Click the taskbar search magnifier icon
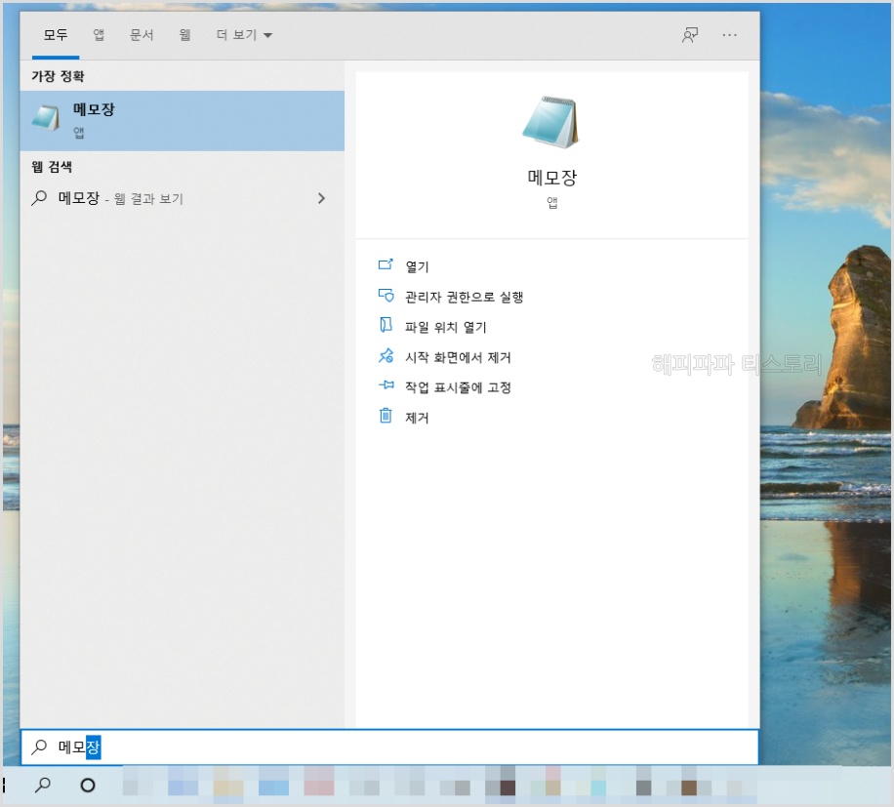 43,786
